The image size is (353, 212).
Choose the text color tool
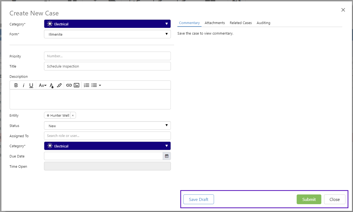[x=52, y=85]
